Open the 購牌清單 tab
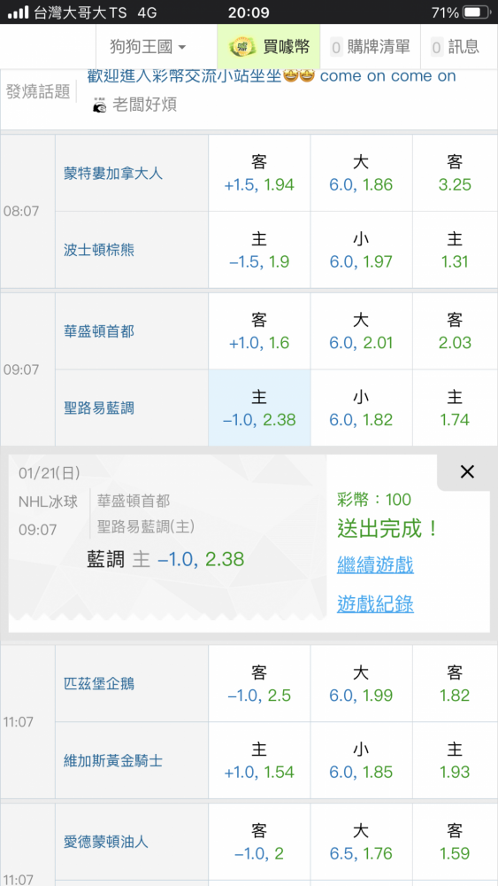The height and width of the screenshot is (886, 498). (x=370, y=47)
